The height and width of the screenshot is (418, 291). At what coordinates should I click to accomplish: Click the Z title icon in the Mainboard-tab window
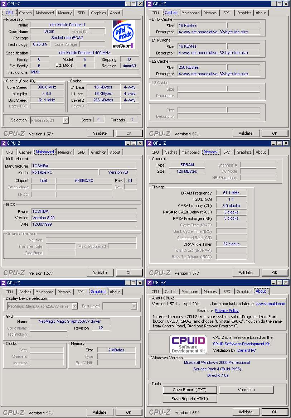tap(4, 143)
